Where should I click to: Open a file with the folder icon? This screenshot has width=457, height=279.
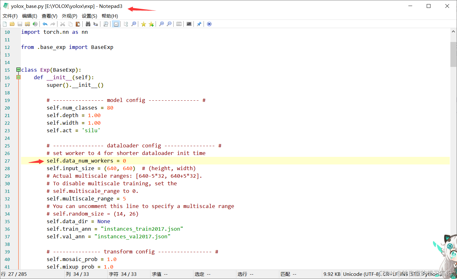tap(12, 24)
